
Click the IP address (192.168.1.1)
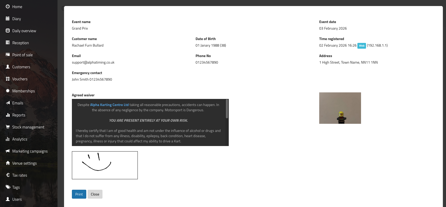click(x=377, y=45)
